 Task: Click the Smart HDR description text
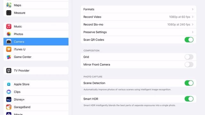coord(129,105)
